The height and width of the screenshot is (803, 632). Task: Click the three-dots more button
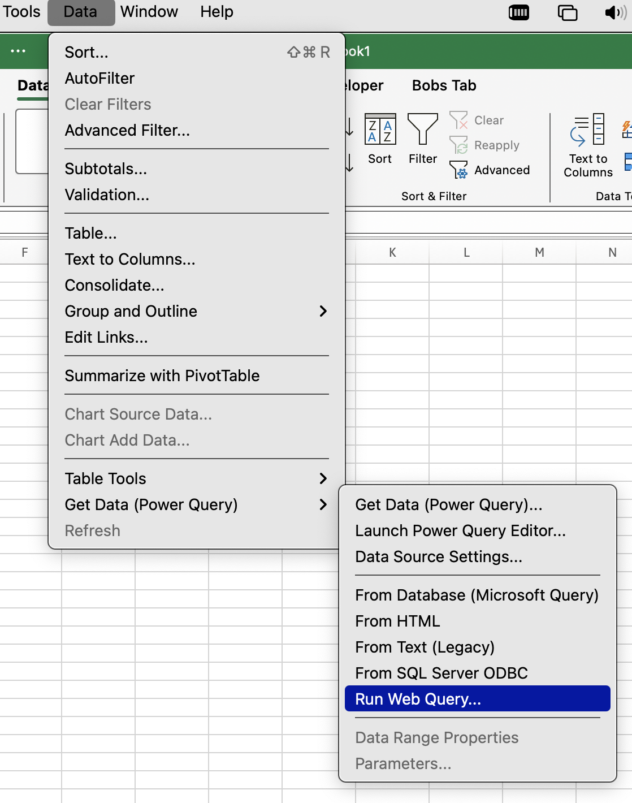[x=18, y=51]
